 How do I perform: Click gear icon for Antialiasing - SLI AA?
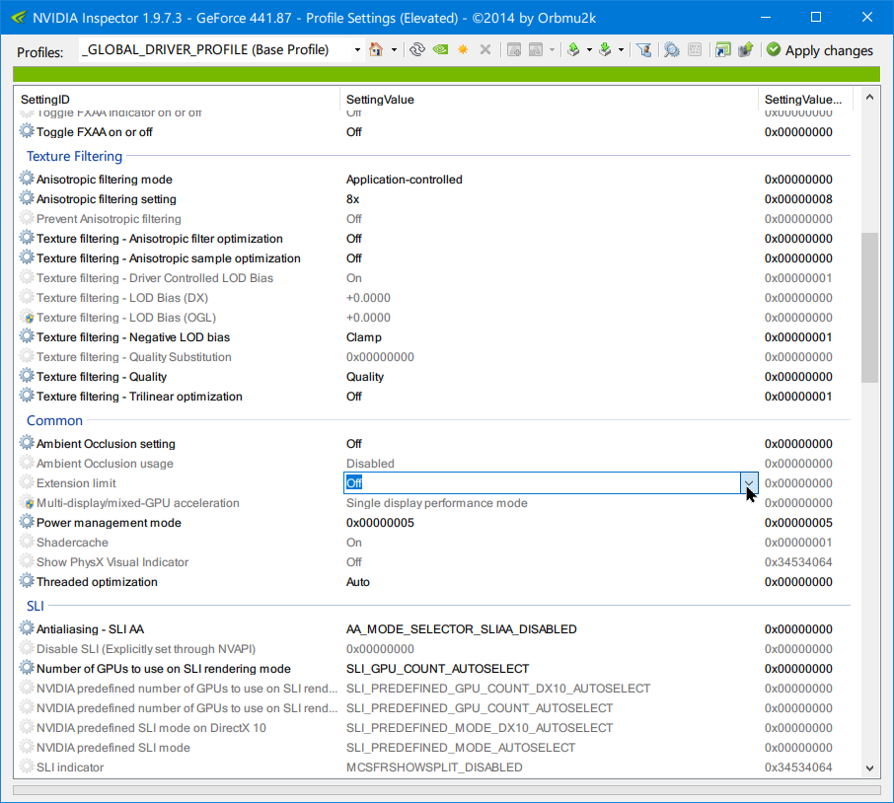point(27,628)
